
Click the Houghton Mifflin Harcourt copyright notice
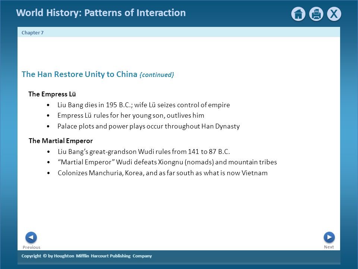pyautogui.click(x=87, y=256)
